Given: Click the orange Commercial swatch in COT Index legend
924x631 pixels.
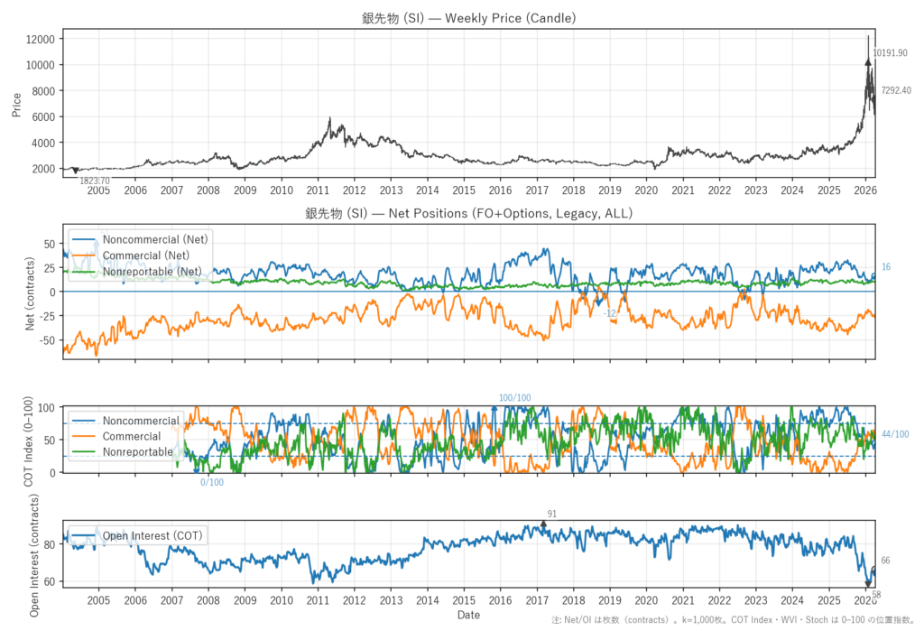Looking at the screenshot, I should point(84,437).
